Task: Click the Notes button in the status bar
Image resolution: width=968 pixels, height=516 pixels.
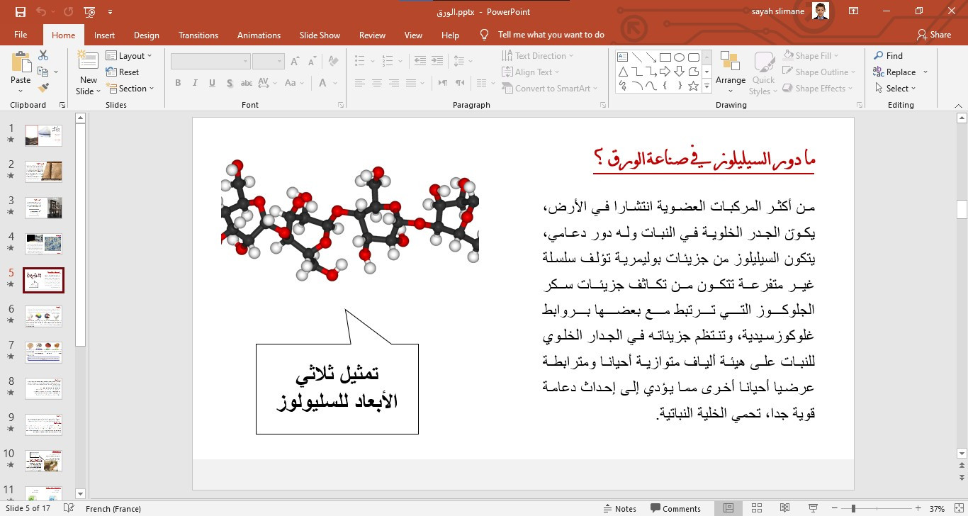Action: coord(620,508)
